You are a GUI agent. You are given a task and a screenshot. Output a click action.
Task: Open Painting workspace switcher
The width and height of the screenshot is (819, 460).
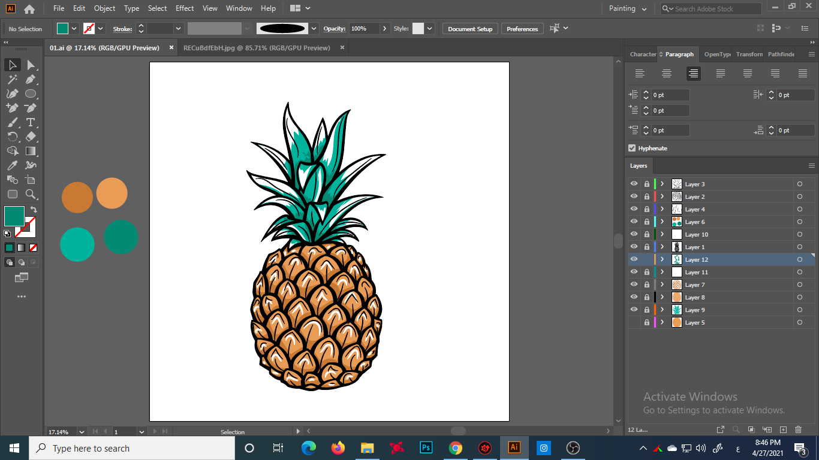pyautogui.click(x=627, y=8)
